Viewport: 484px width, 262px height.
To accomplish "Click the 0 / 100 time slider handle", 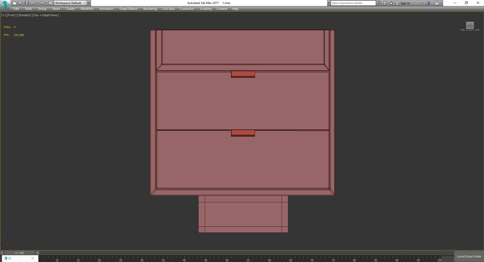I will point(20,253).
